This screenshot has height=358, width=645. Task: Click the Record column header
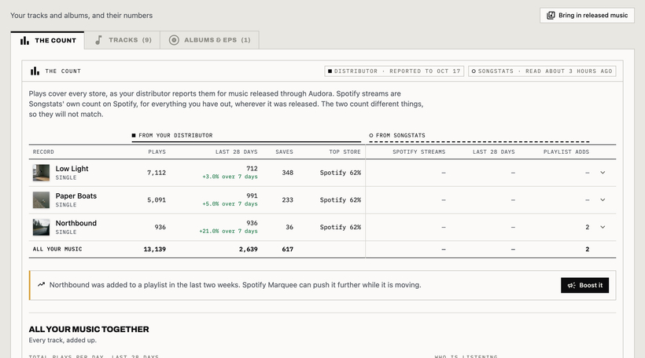(43, 152)
